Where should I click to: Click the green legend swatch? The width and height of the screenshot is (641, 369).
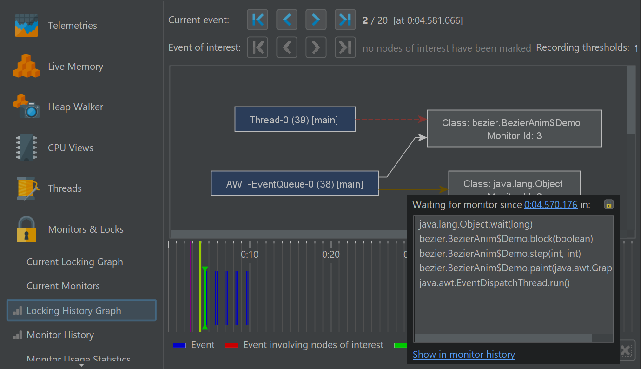pos(400,345)
